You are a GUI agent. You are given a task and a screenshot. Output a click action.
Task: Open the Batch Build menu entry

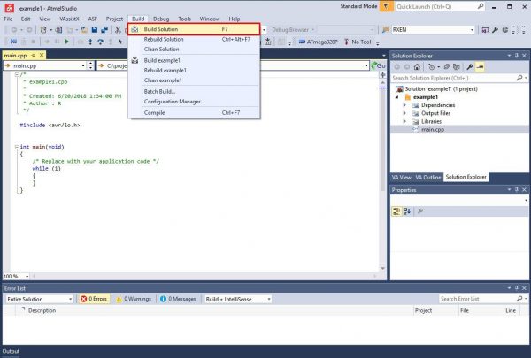(194, 91)
